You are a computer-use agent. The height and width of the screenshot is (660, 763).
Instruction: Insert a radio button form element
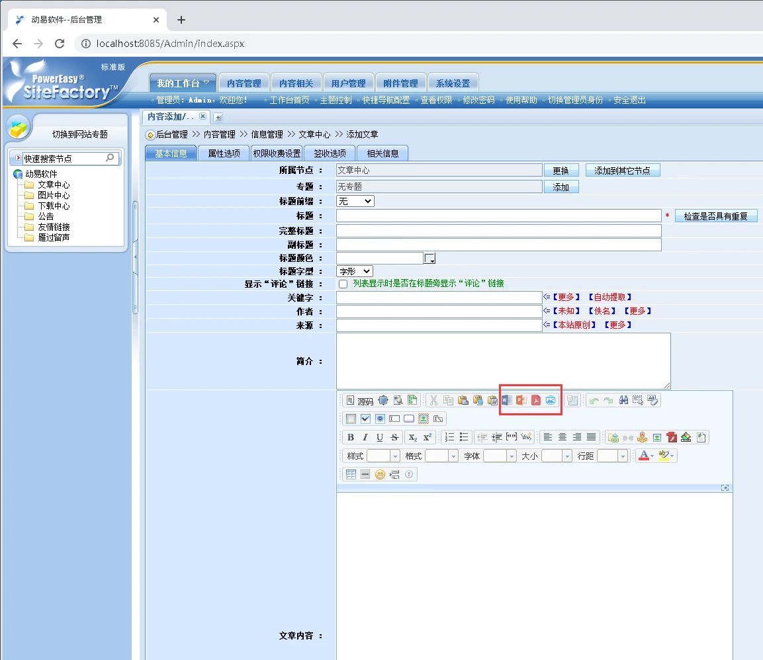(x=380, y=419)
